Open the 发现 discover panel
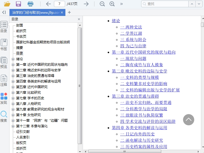204x153 pixels. click(4, 98)
